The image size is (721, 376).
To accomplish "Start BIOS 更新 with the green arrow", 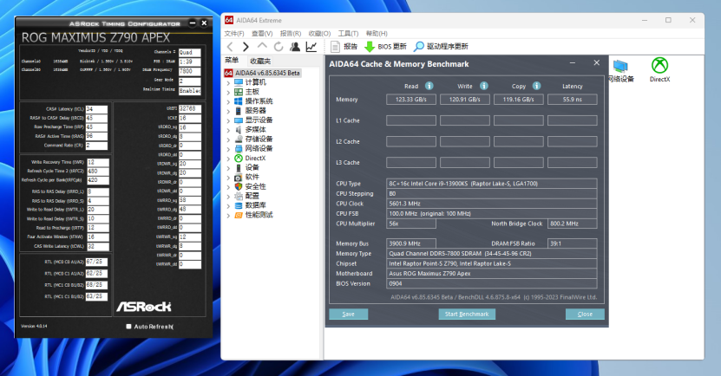I will coord(385,47).
